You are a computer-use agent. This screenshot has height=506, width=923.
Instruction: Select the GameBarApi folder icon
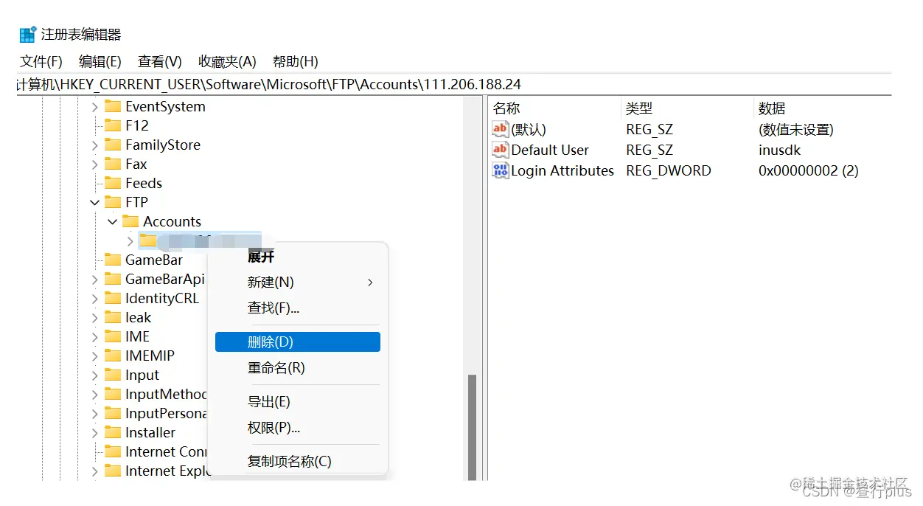(113, 279)
